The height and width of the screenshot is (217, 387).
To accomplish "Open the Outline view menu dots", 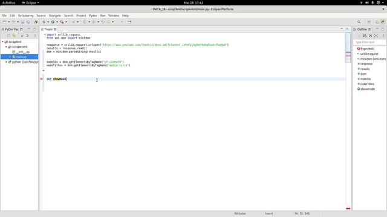I will click(x=383, y=36).
